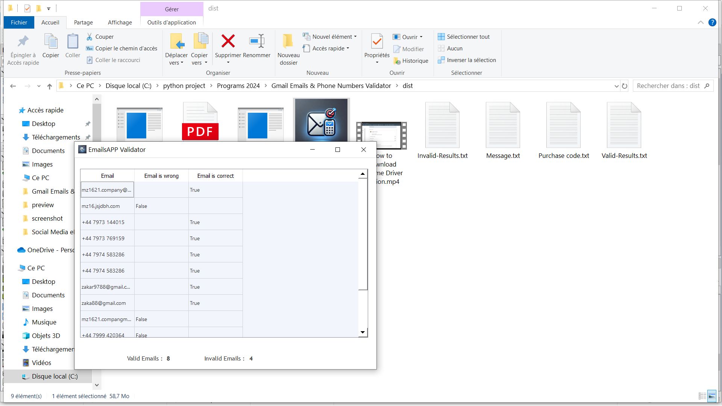Switch to Partage tab

[x=83, y=23]
